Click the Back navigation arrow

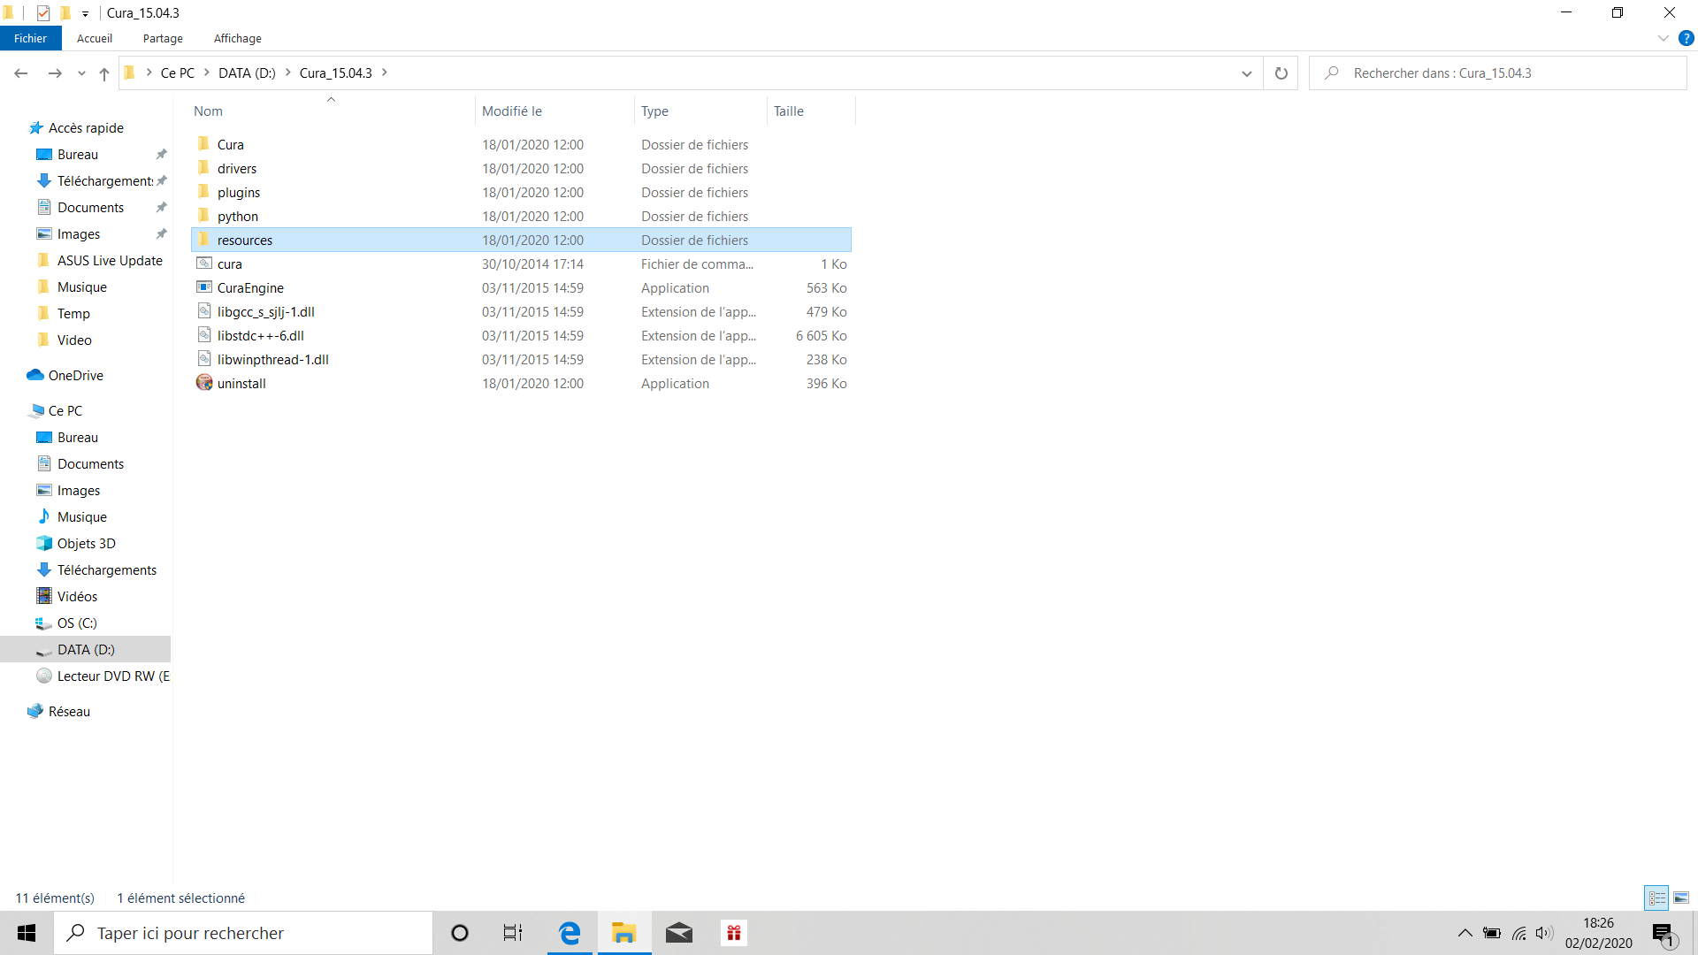(x=21, y=73)
